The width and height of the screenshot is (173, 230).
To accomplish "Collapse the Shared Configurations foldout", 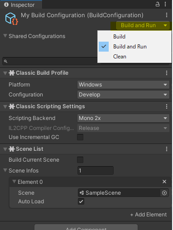I will pos(5,36).
